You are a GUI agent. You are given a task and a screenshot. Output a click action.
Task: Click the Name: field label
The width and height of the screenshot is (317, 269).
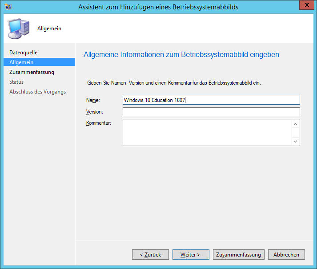93,101
